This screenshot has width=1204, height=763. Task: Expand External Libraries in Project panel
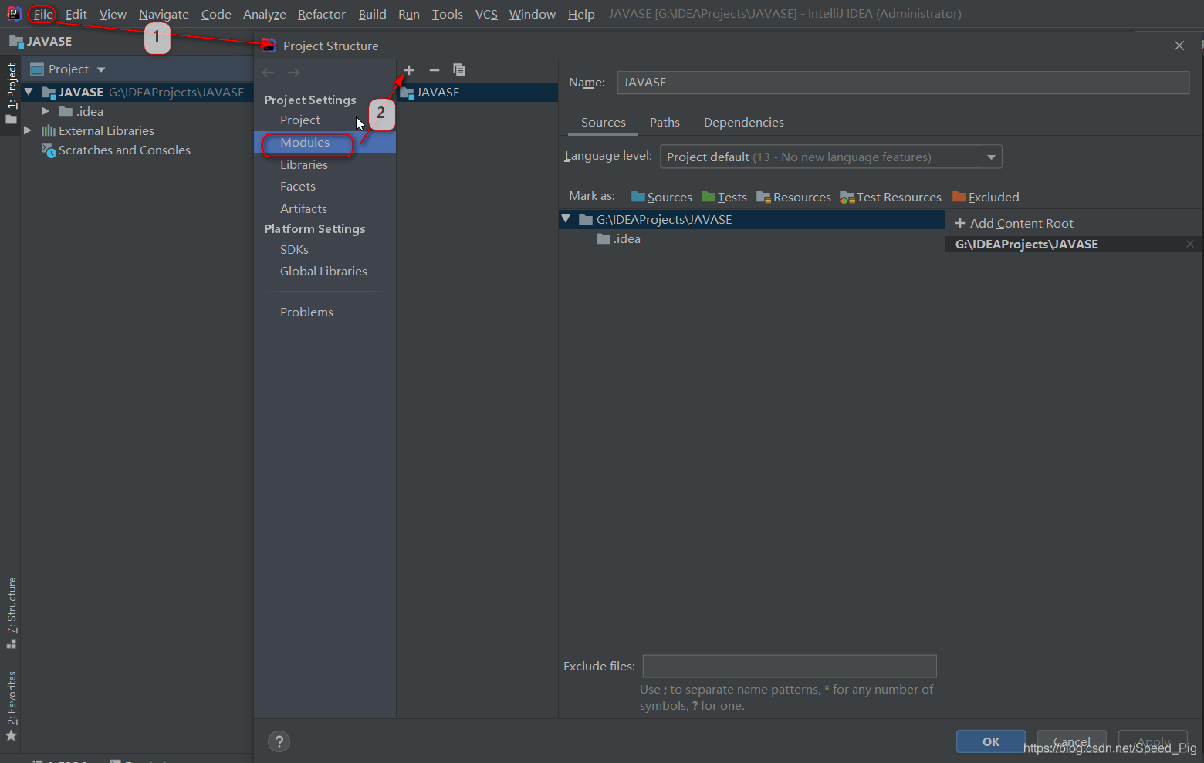28,130
